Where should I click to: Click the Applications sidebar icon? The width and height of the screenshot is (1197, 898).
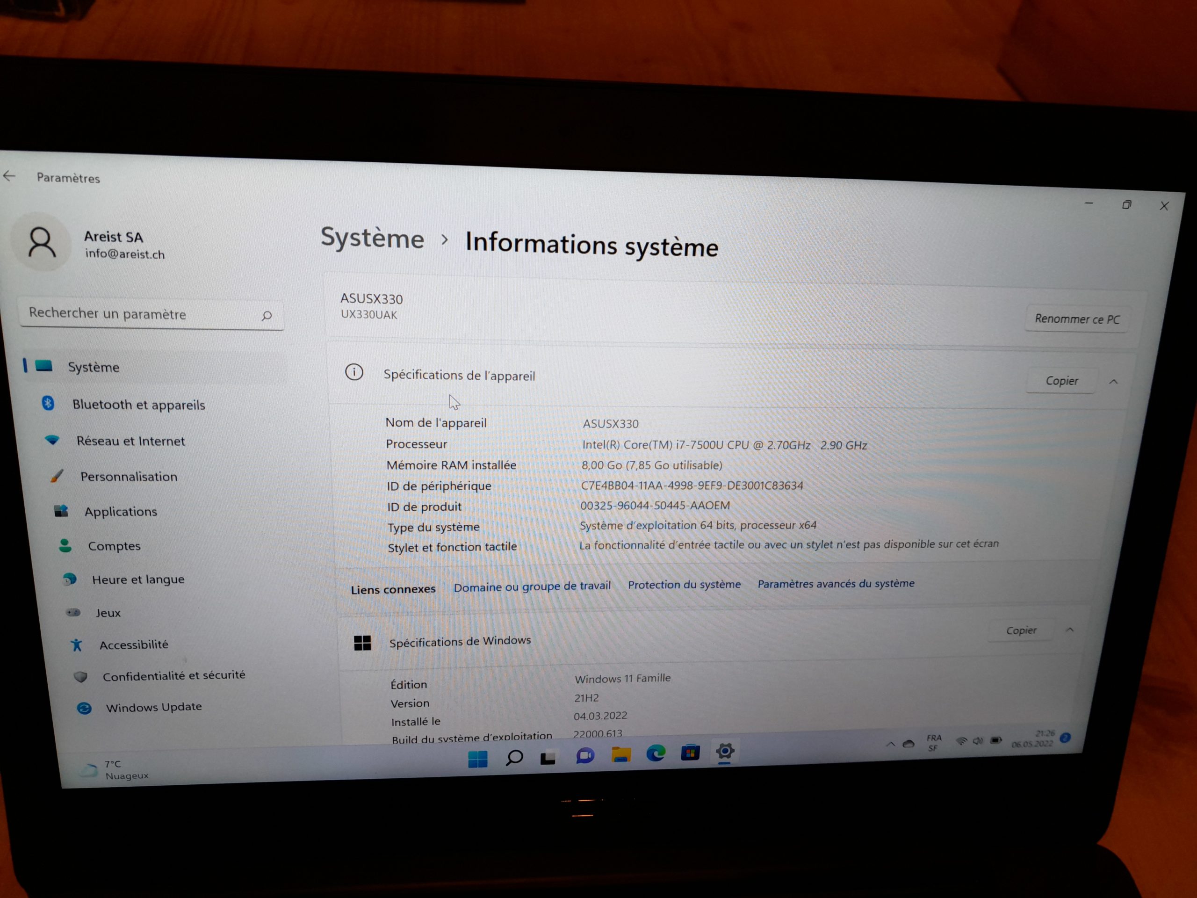click(61, 510)
